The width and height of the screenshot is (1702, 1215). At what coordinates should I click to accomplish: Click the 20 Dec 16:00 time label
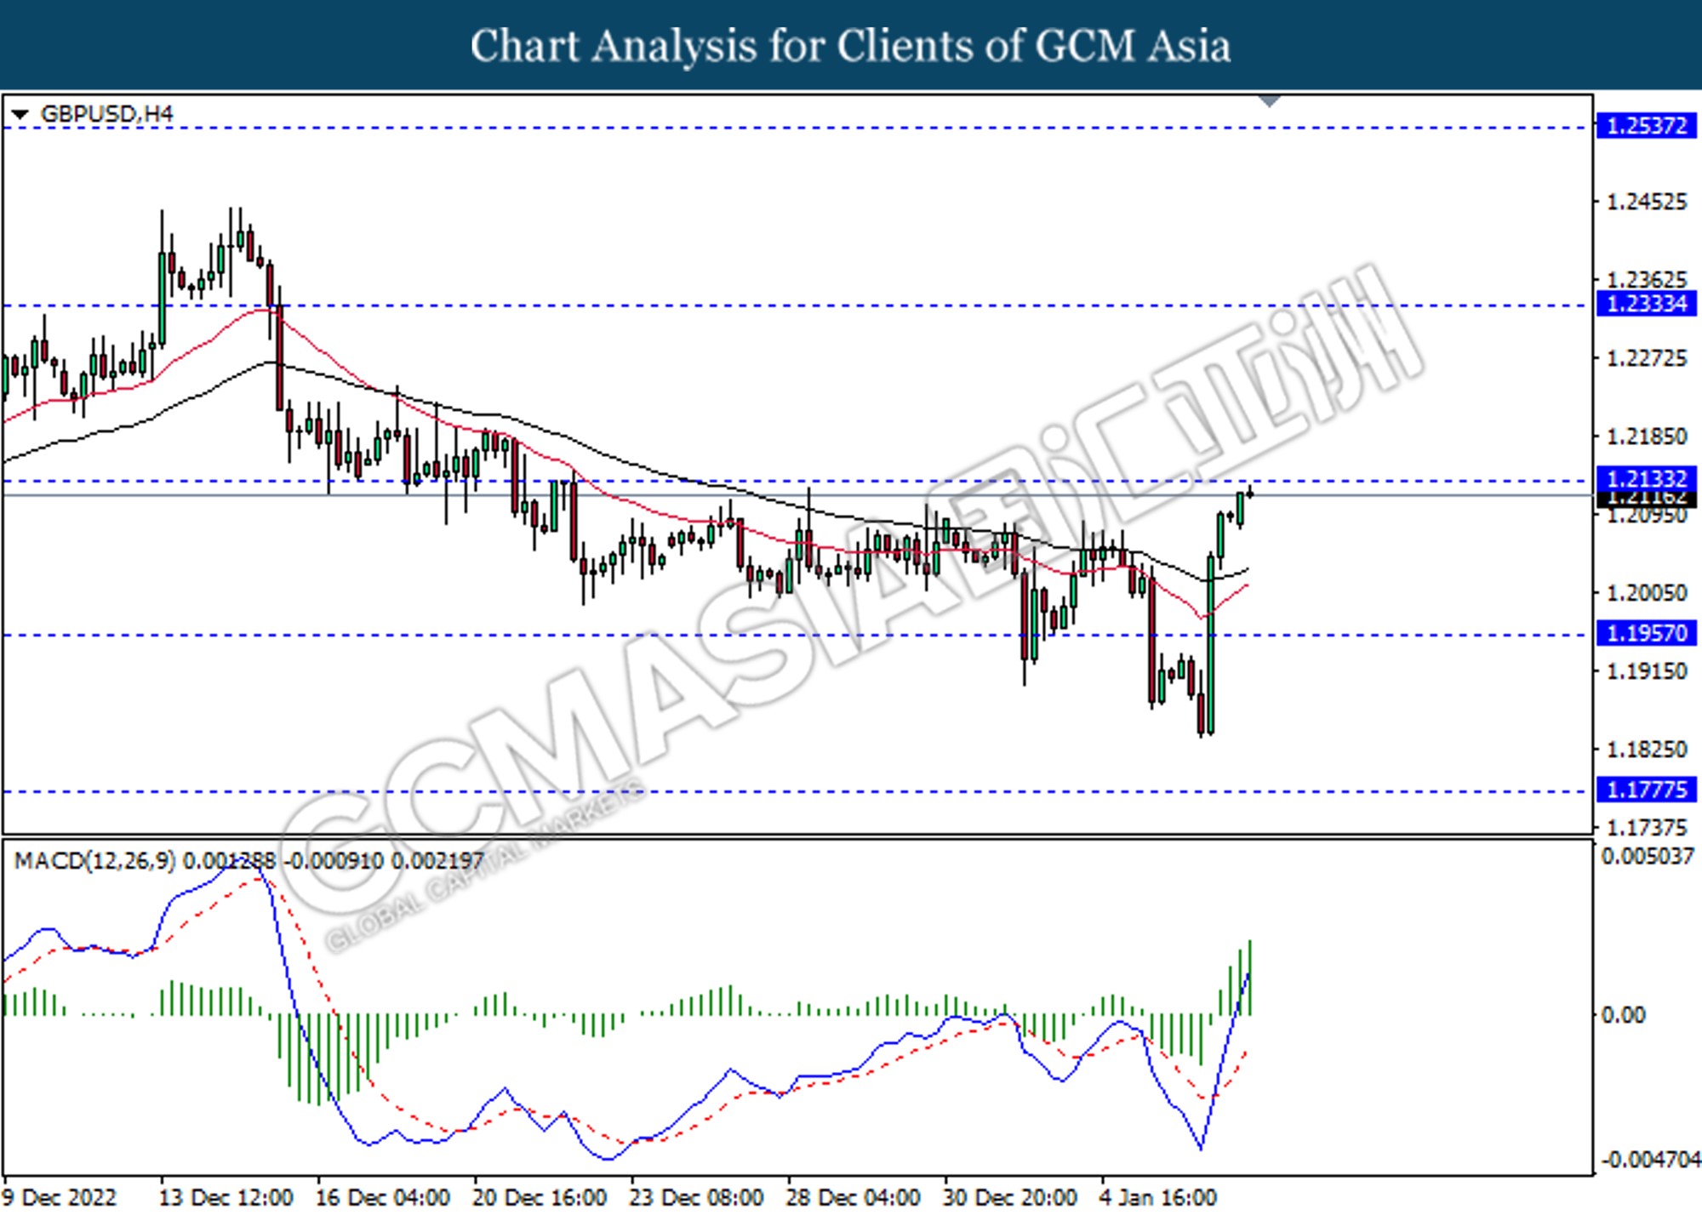click(540, 1197)
